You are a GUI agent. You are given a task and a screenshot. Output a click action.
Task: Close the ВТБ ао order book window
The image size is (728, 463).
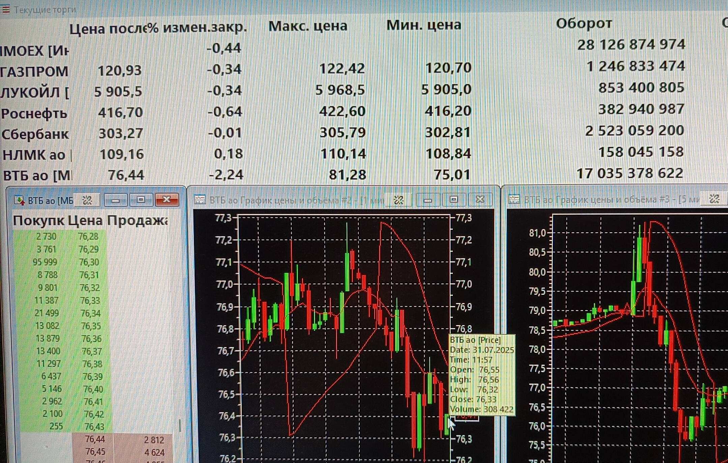pyautogui.click(x=167, y=200)
